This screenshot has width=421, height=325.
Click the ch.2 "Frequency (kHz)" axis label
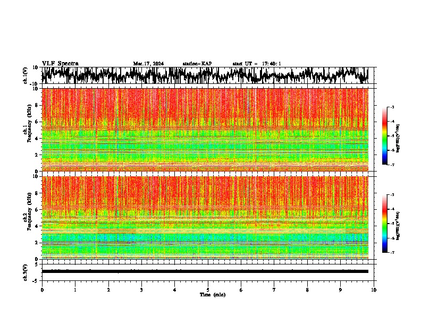point(29,212)
